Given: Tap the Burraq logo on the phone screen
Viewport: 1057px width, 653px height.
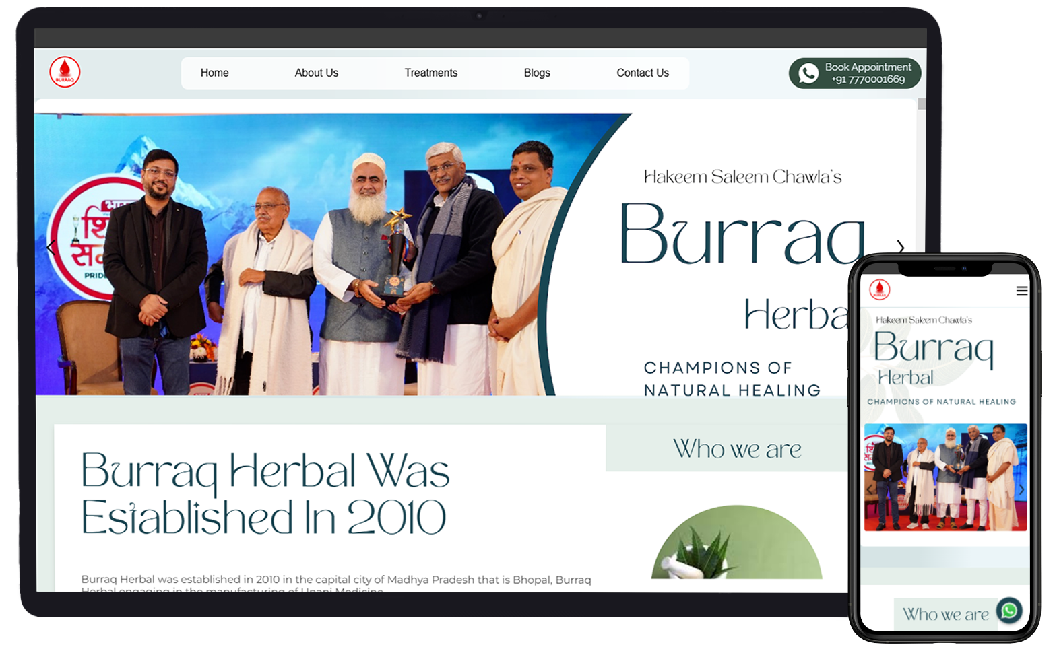Looking at the screenshot, I should point(879,289).
